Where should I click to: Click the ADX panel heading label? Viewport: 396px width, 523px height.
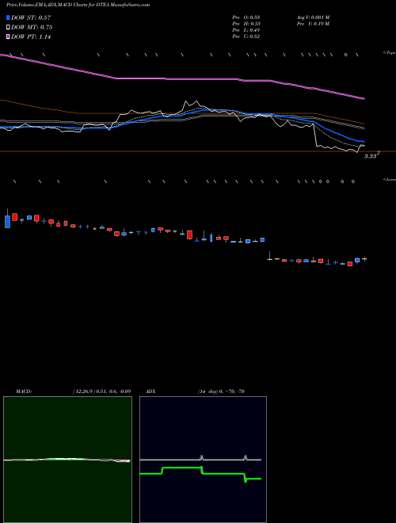click(150, 391)
